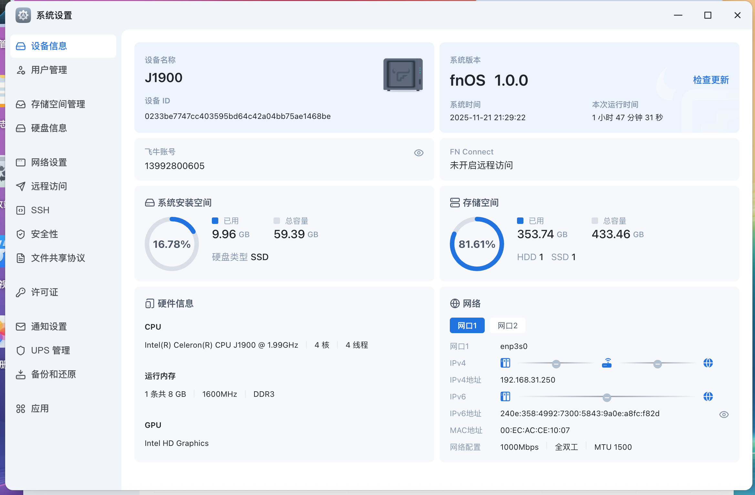Reveal the 飞牛账号 with eye icon

(x=419, y=153)
